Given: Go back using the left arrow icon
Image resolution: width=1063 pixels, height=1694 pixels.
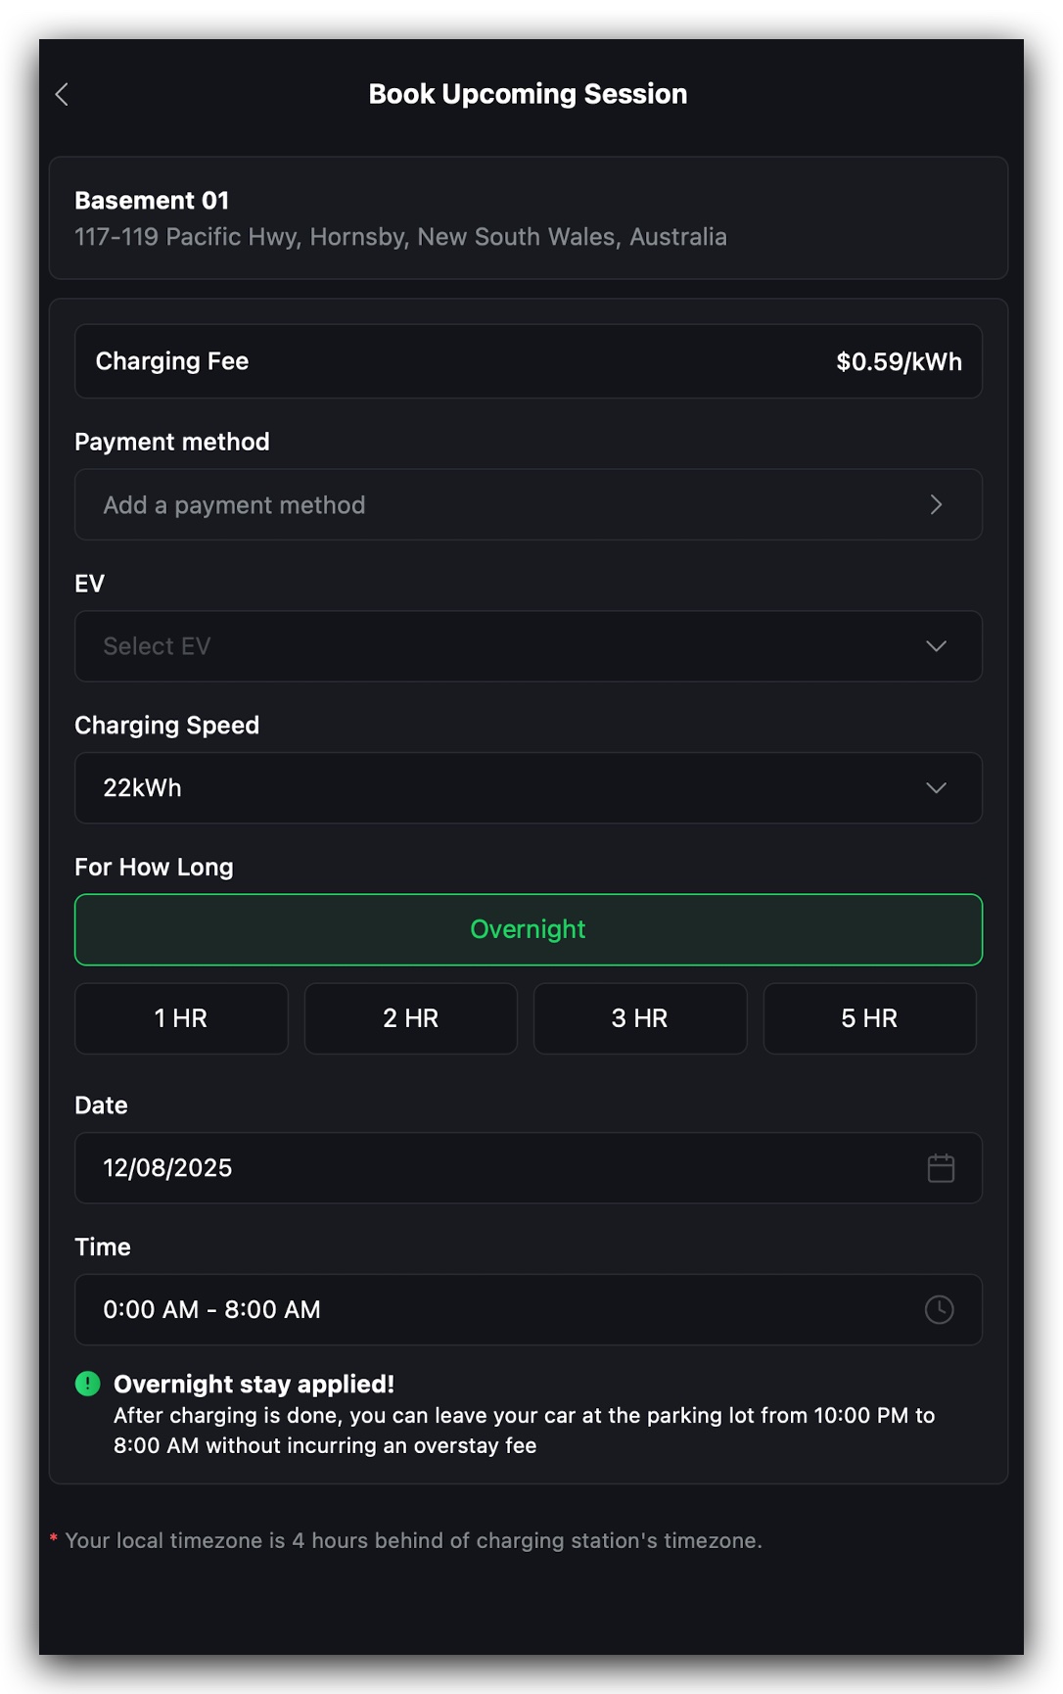Looking at the screenshot, I should [x=62, y=94].
